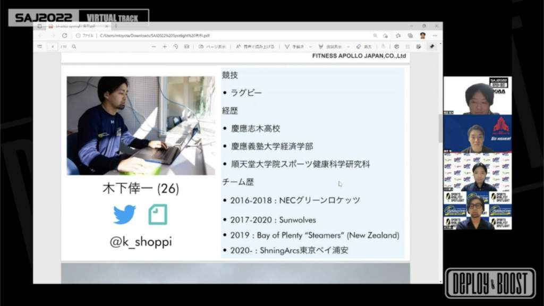544x306 pixels.
Task: Click the page number field
Action: [53, 47]
